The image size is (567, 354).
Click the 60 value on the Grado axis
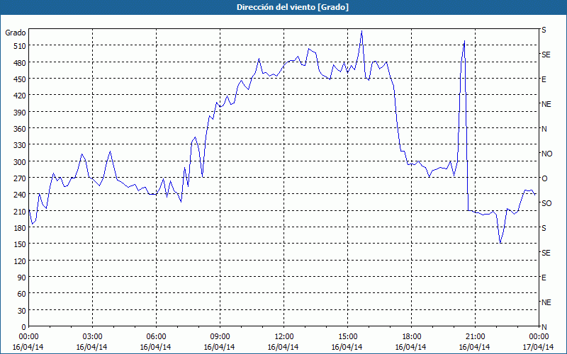click(x=22, y=294)
